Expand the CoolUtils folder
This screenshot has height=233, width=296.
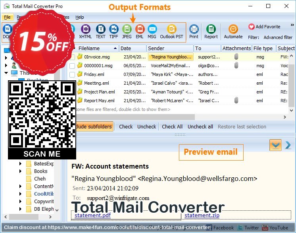20,194
